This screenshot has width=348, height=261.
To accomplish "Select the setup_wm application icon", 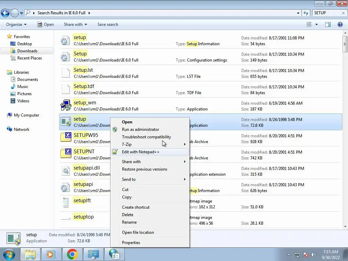I will coord(66,105).
